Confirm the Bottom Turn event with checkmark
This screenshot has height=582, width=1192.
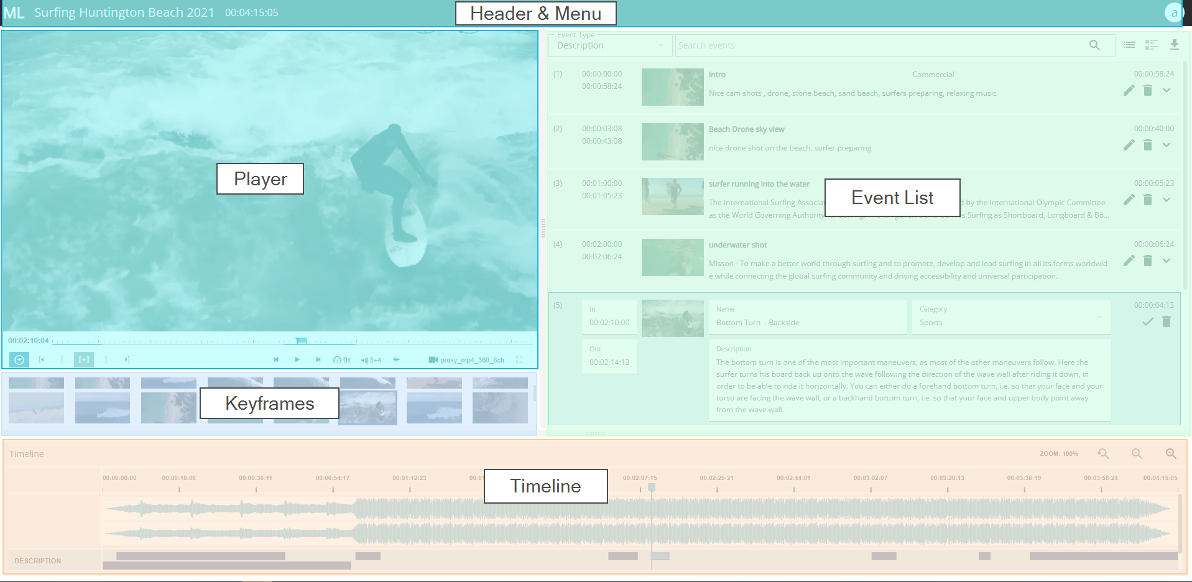(x=1147, y=321)
